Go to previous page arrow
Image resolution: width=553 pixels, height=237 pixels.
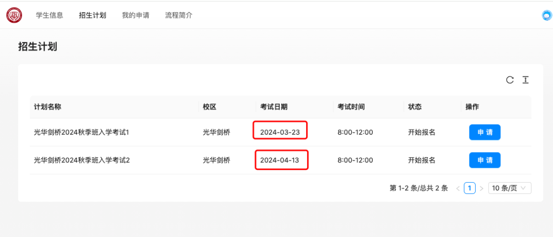(x=458, y=188)
